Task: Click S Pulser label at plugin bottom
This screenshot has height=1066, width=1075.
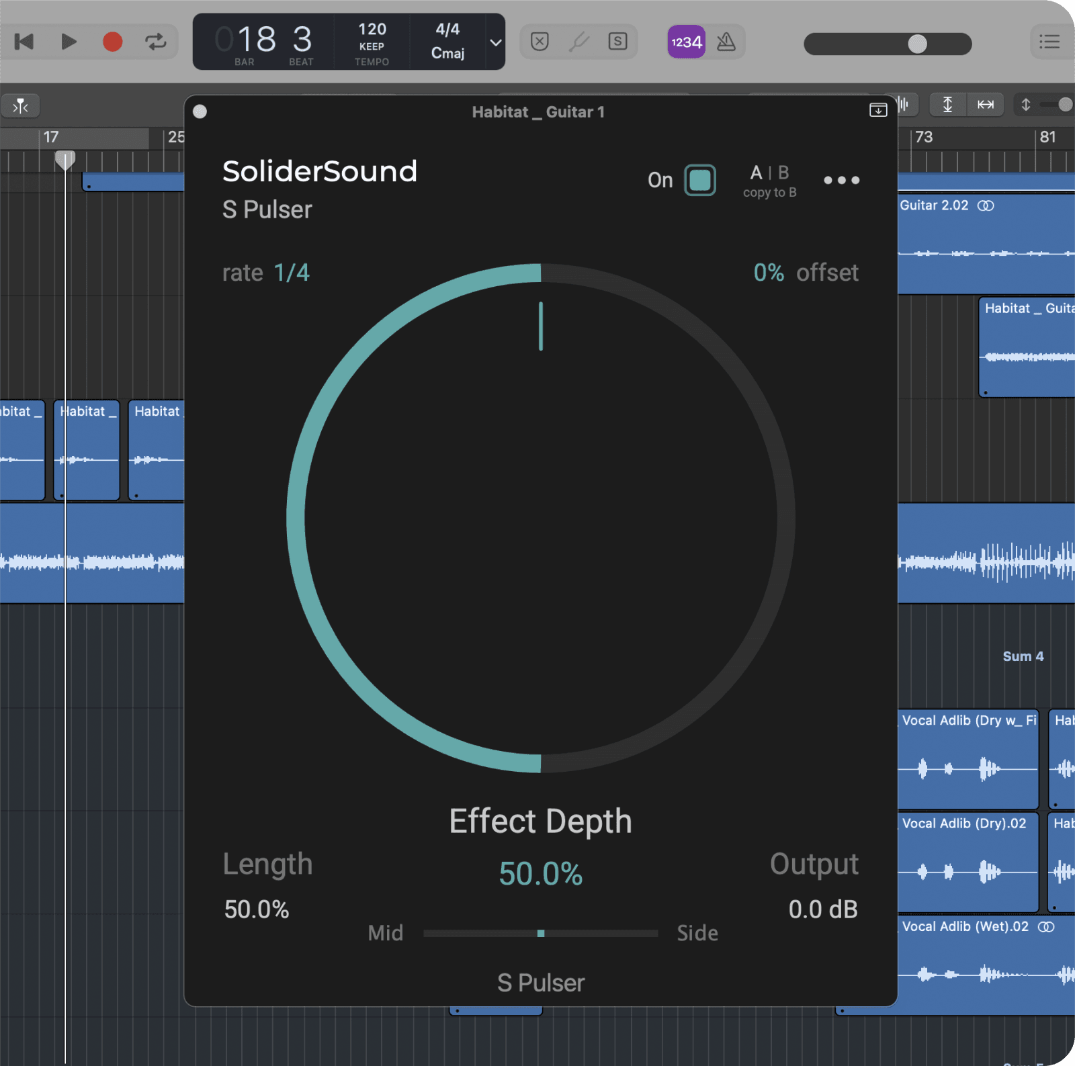Action: pyautogui.click(x=541, y=983)
